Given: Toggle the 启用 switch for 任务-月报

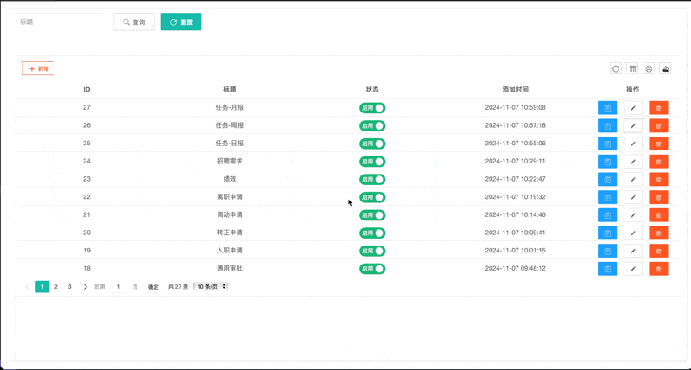Looking at the screenshot, I should 372,108.
